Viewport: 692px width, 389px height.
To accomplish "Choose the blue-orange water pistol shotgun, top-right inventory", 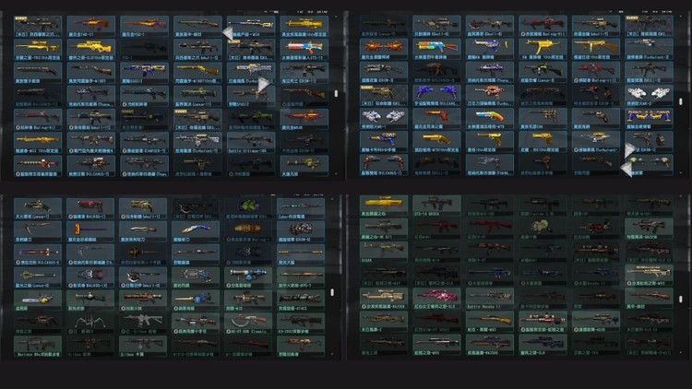I will [x=490, y=119].
